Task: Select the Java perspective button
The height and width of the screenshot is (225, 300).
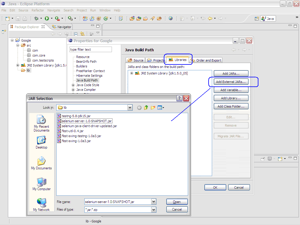Action: [x=268, y=18]
